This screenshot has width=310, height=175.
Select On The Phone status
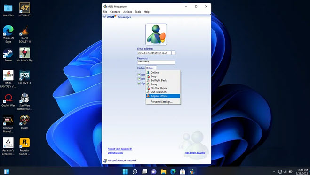pos(163,88)
